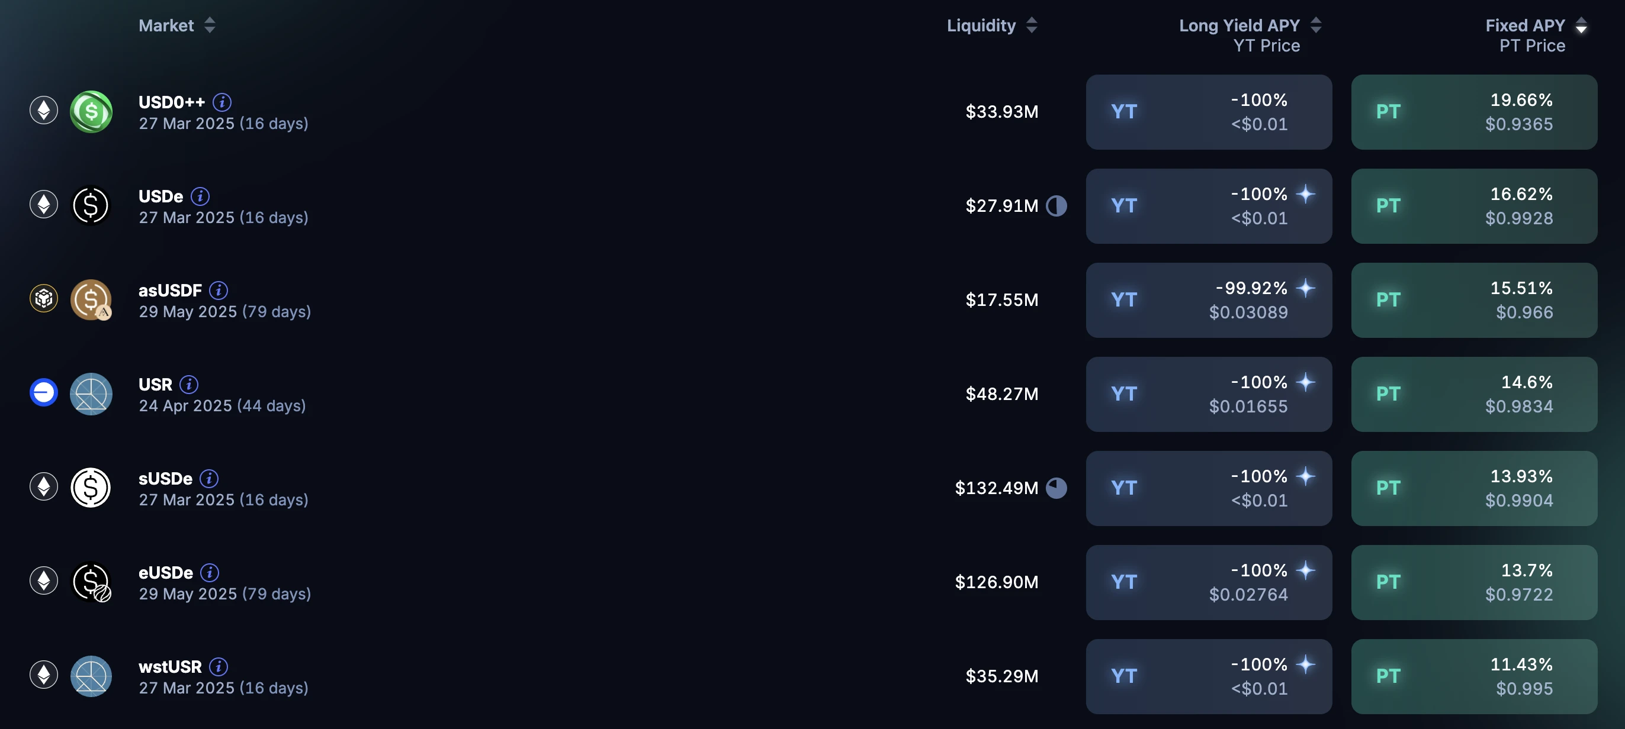Sort by Fixed APY arrows
1625x729 pixels.
point(1581,25)
